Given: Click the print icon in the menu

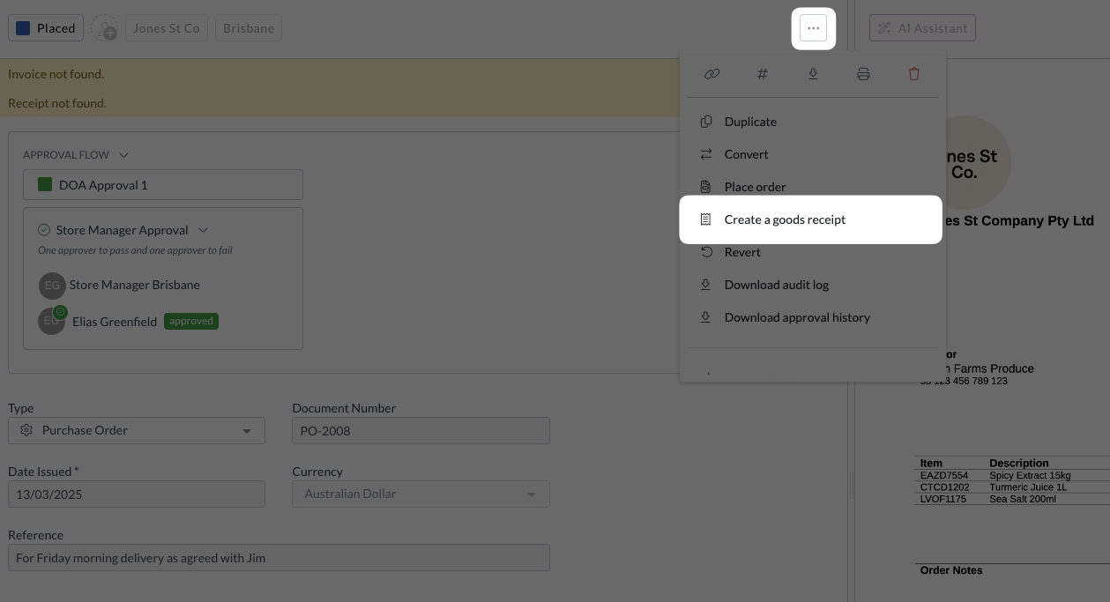Looking at the screenshot, I should point(863,74).
